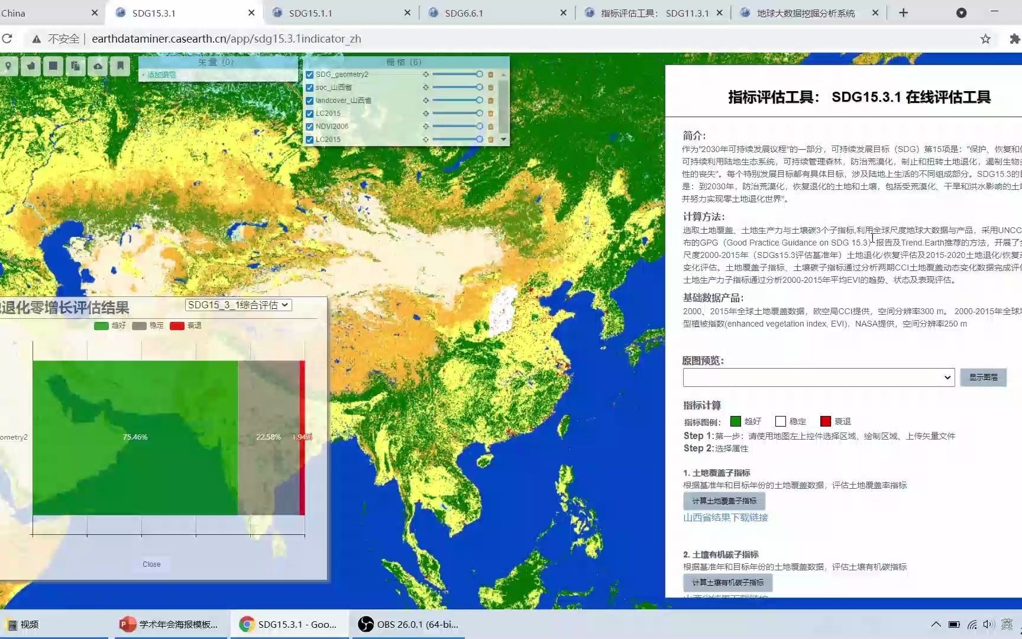Show hidden system tray icons
The image size is (1022, 639).
click(936, 624)
